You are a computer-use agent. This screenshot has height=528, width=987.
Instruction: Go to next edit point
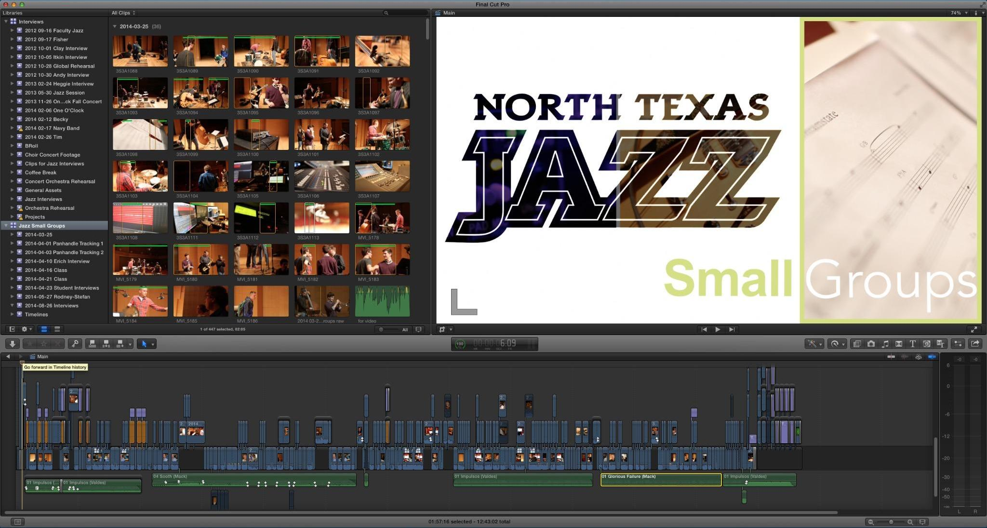tap(732, 329)
